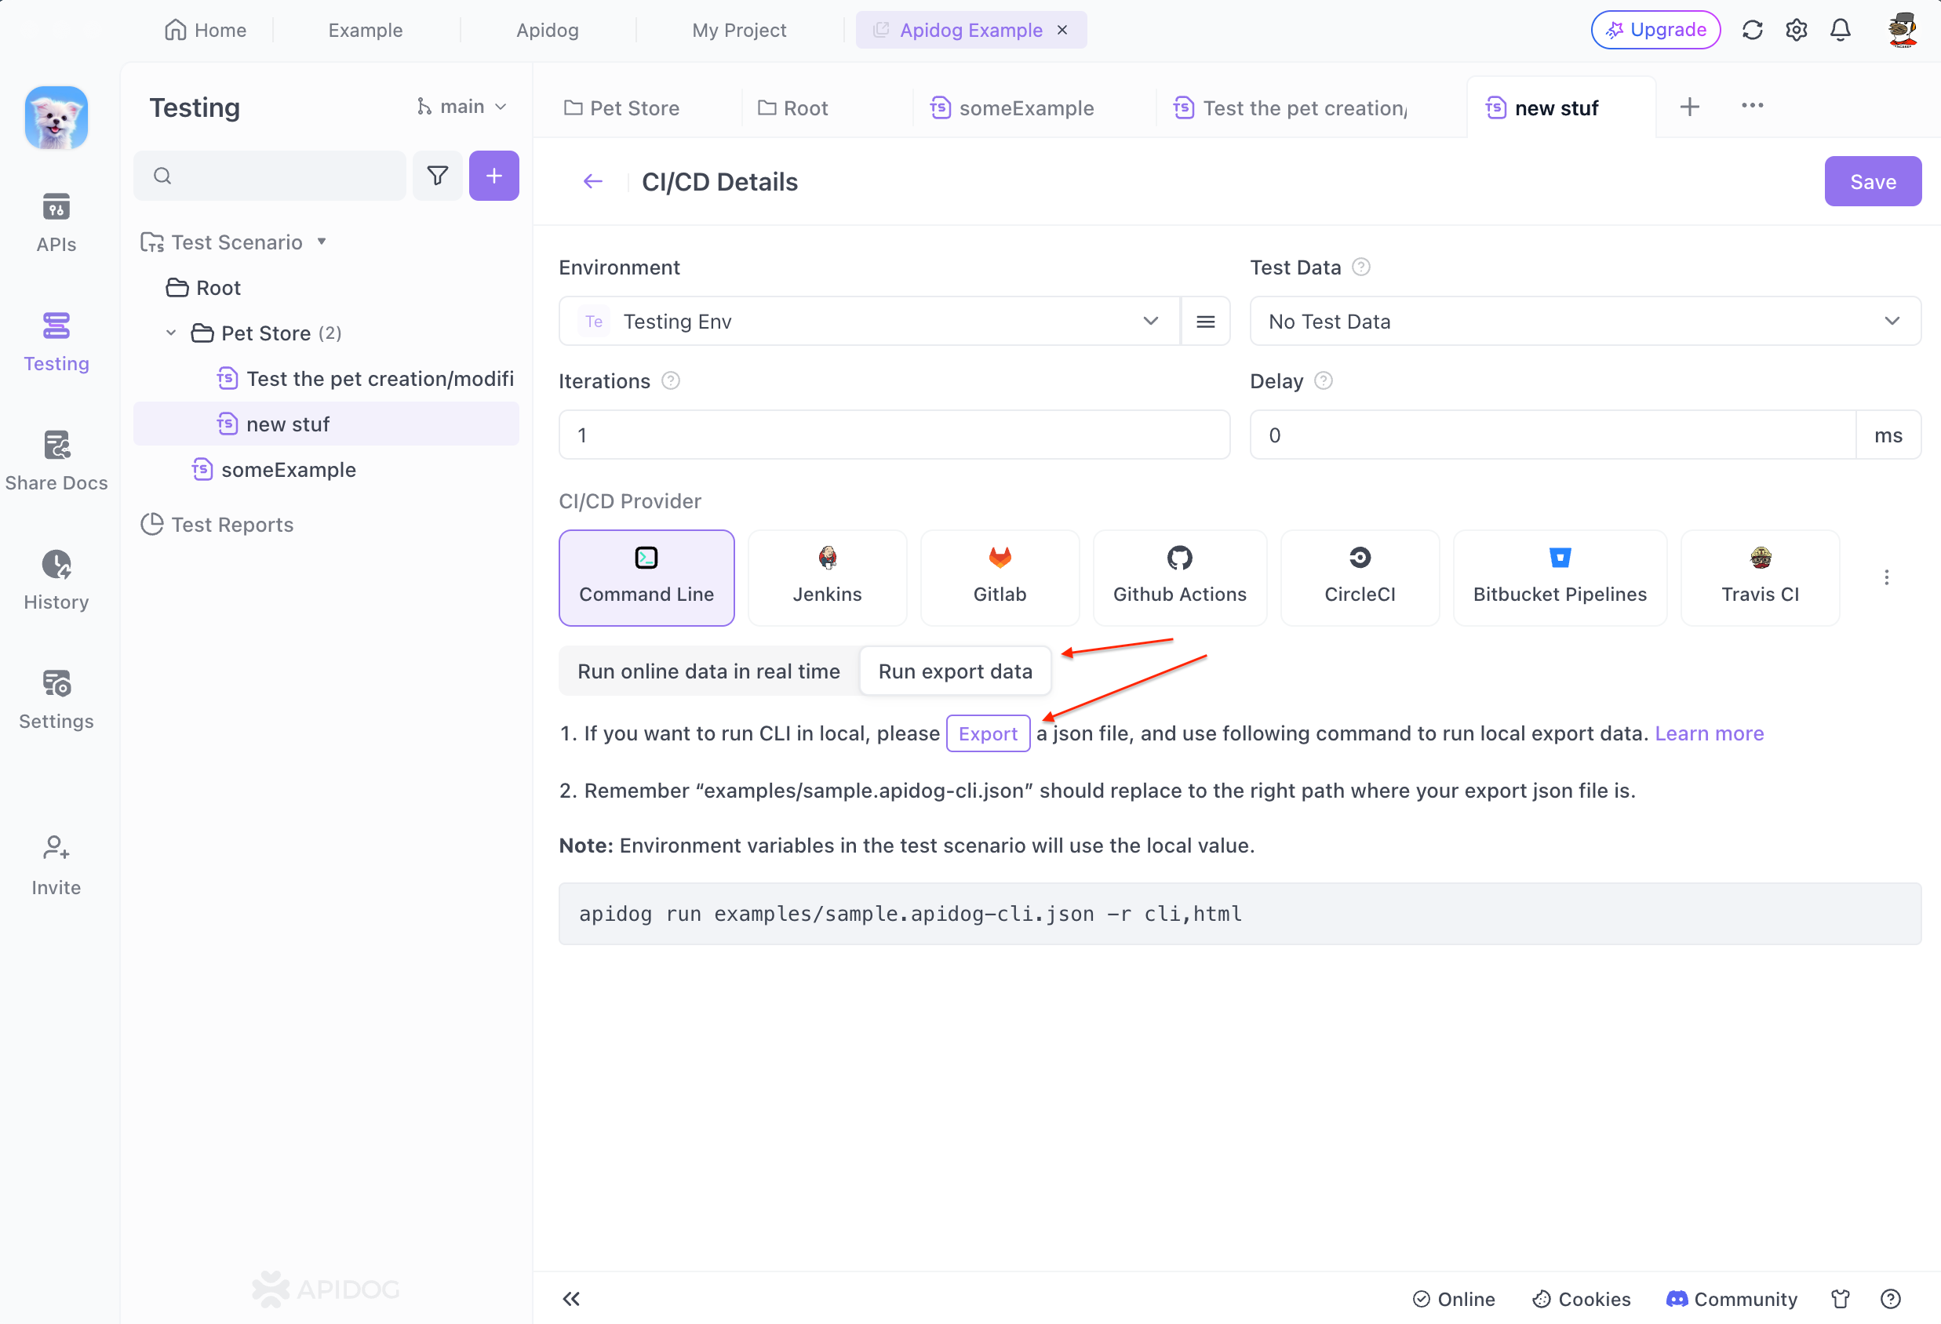
Task: Click the Online status indicator
Action: 1453,1298
